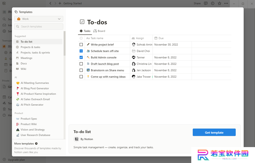This screenshot has height=163, width=255.
Task: Click Vision and Strategy mountain icon
Action: coord(18,130)
